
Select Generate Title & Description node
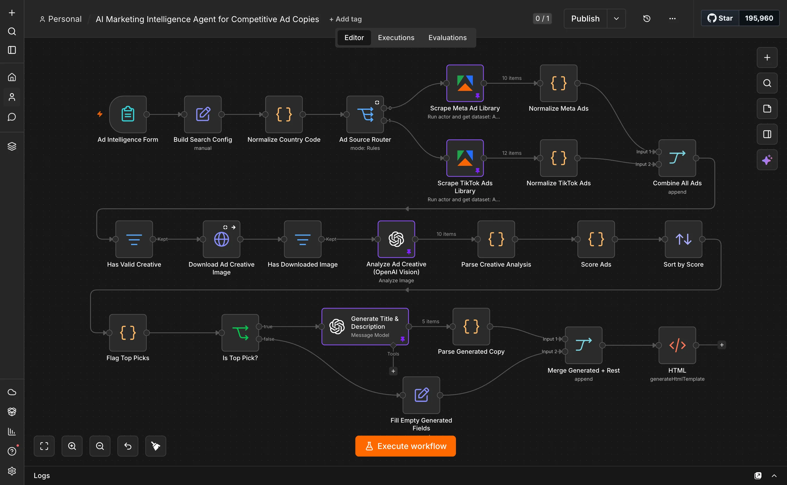pyautogui.click(x=365, y=326)
